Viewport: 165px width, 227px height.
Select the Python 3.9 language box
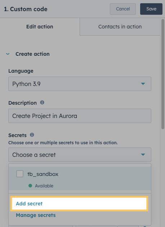click(x=80, y=84)
